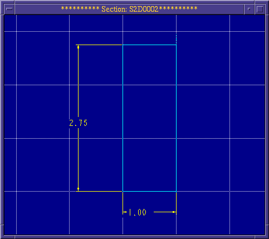Click the minimize window button

point(249,9)
